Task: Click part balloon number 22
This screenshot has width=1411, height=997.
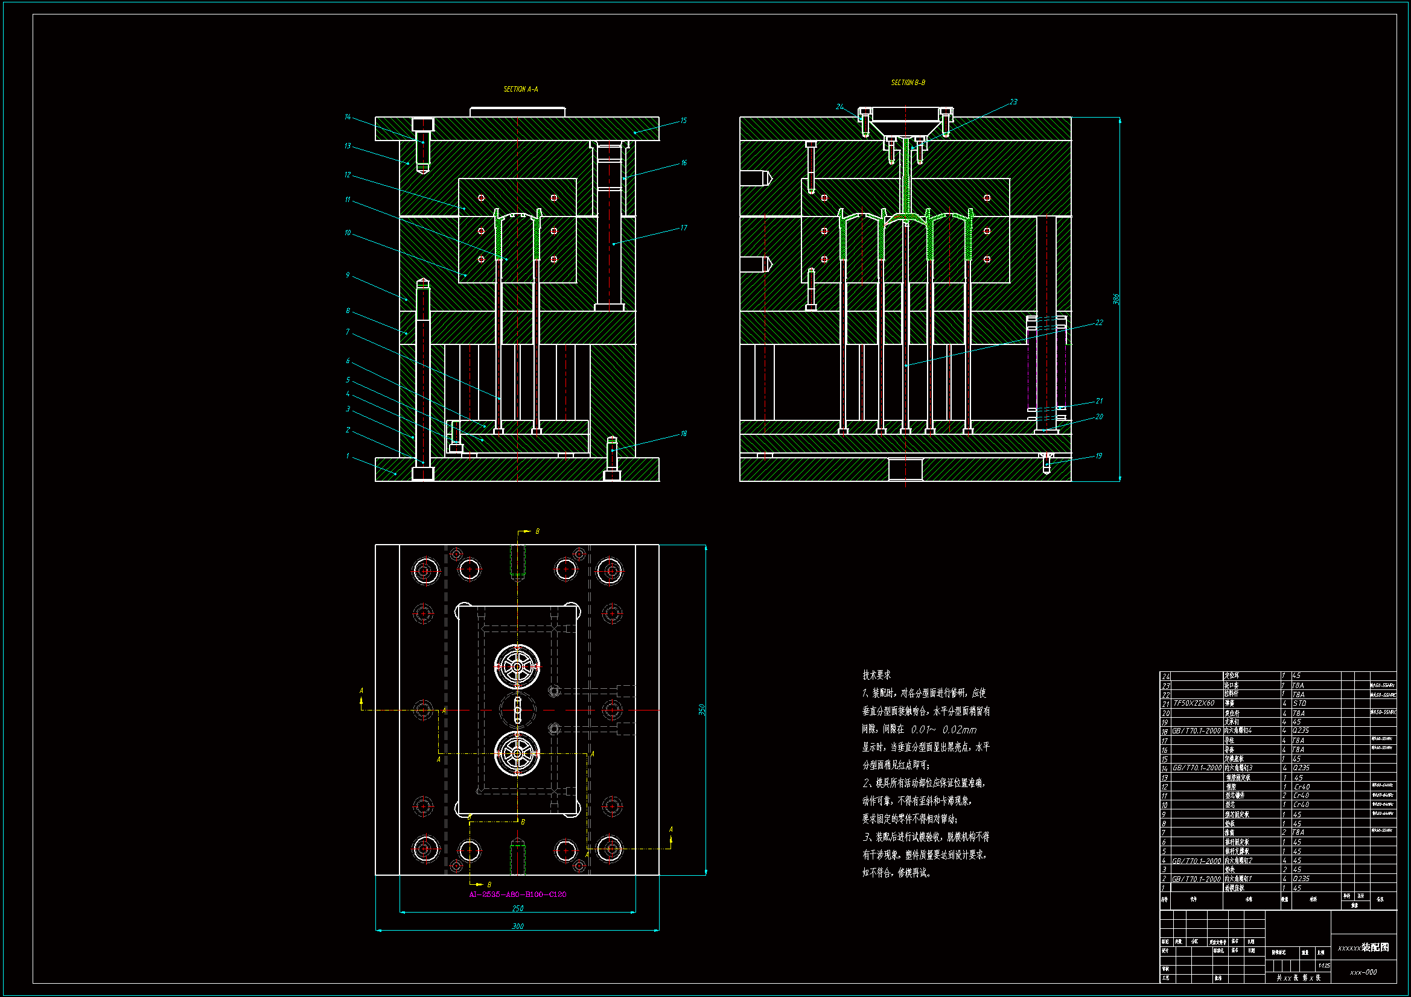Action: coord(1099,323)
